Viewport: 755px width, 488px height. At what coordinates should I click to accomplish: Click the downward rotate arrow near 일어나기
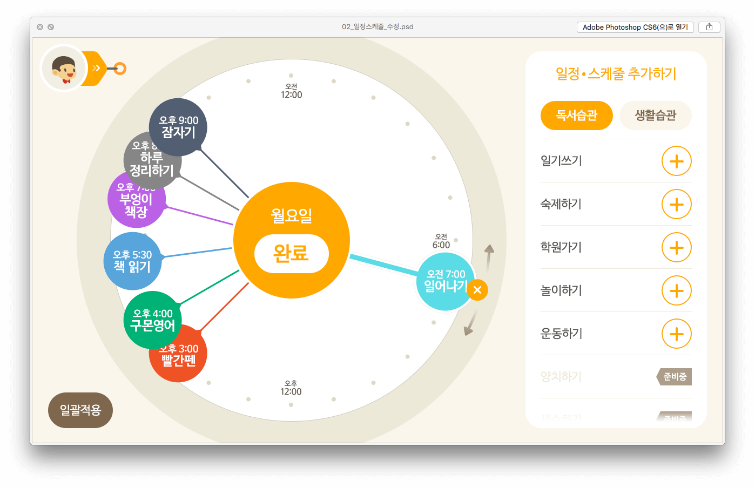[x=469, y=323]
